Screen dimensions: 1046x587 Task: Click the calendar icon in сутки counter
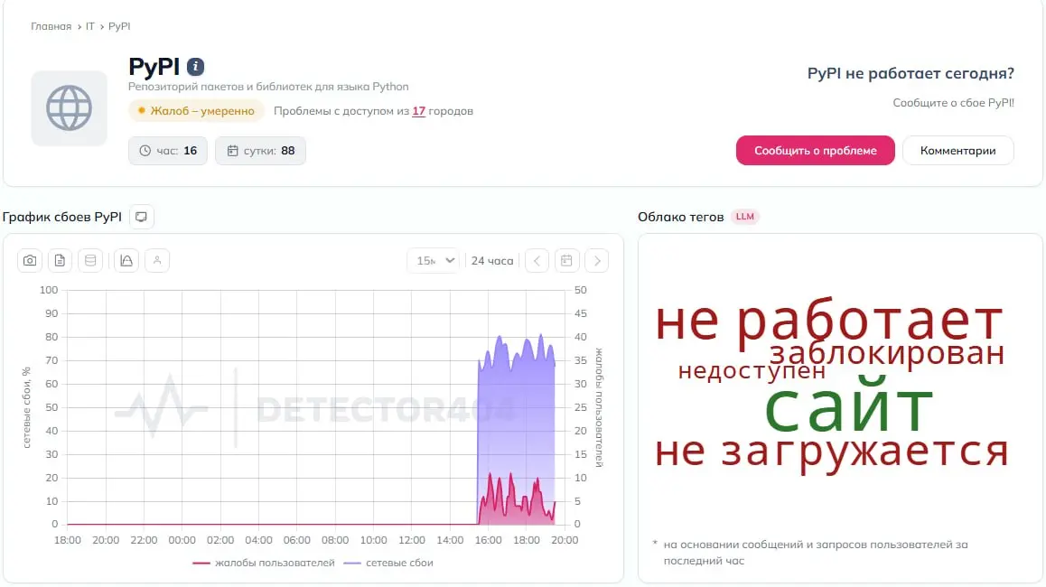pos(232,151)
